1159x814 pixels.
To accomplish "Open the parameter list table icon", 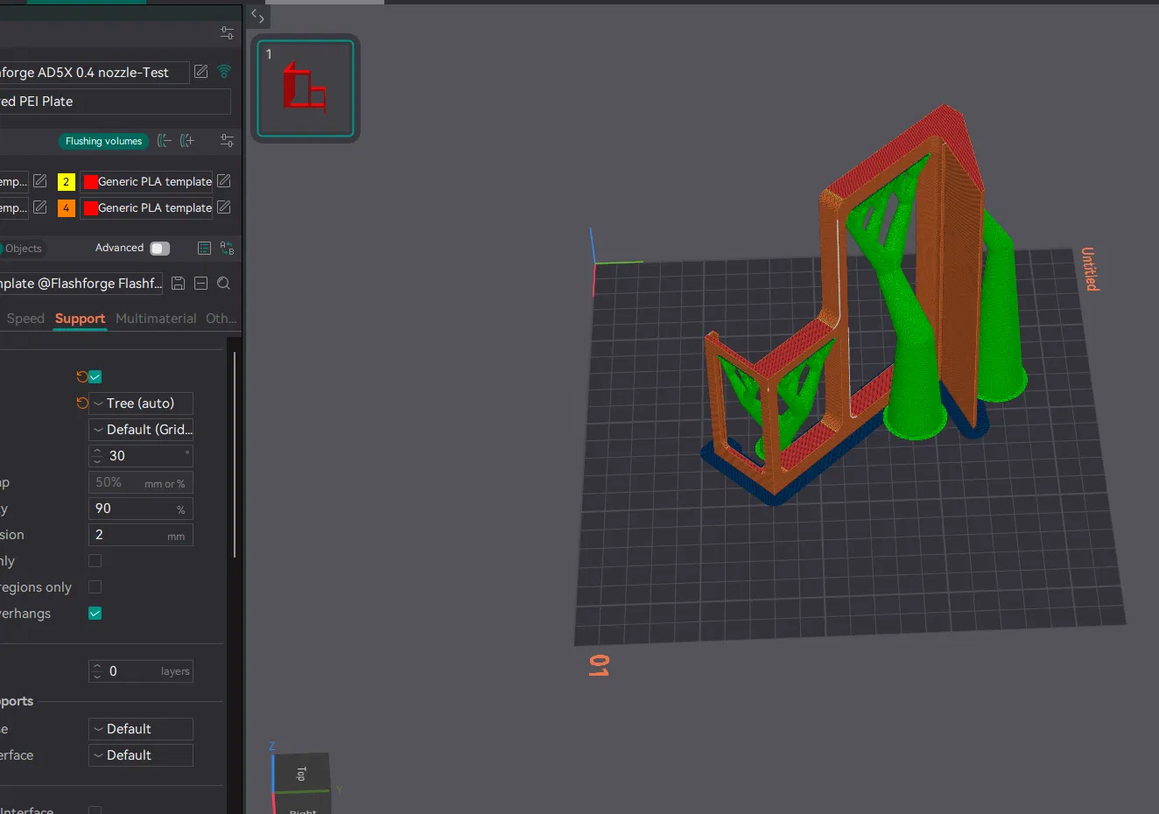I will click(204, 249).
